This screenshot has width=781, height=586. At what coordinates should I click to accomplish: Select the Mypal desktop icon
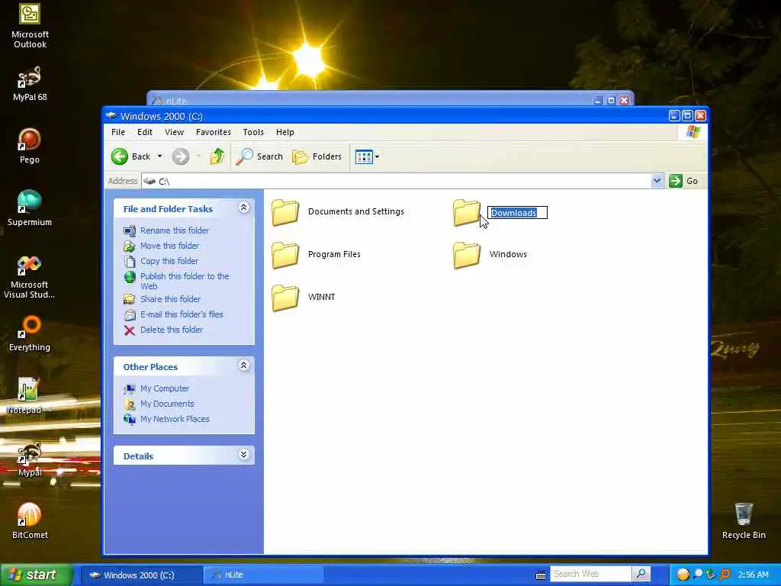click(x=30, y=459)
